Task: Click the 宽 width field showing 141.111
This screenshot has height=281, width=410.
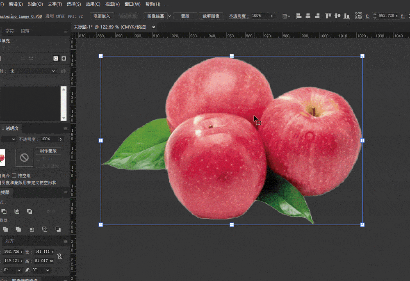Action: [44, 251]
